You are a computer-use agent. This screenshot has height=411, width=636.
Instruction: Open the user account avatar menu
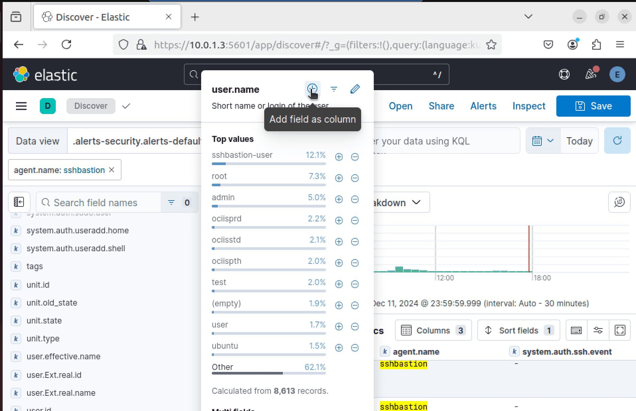(617, 74)
